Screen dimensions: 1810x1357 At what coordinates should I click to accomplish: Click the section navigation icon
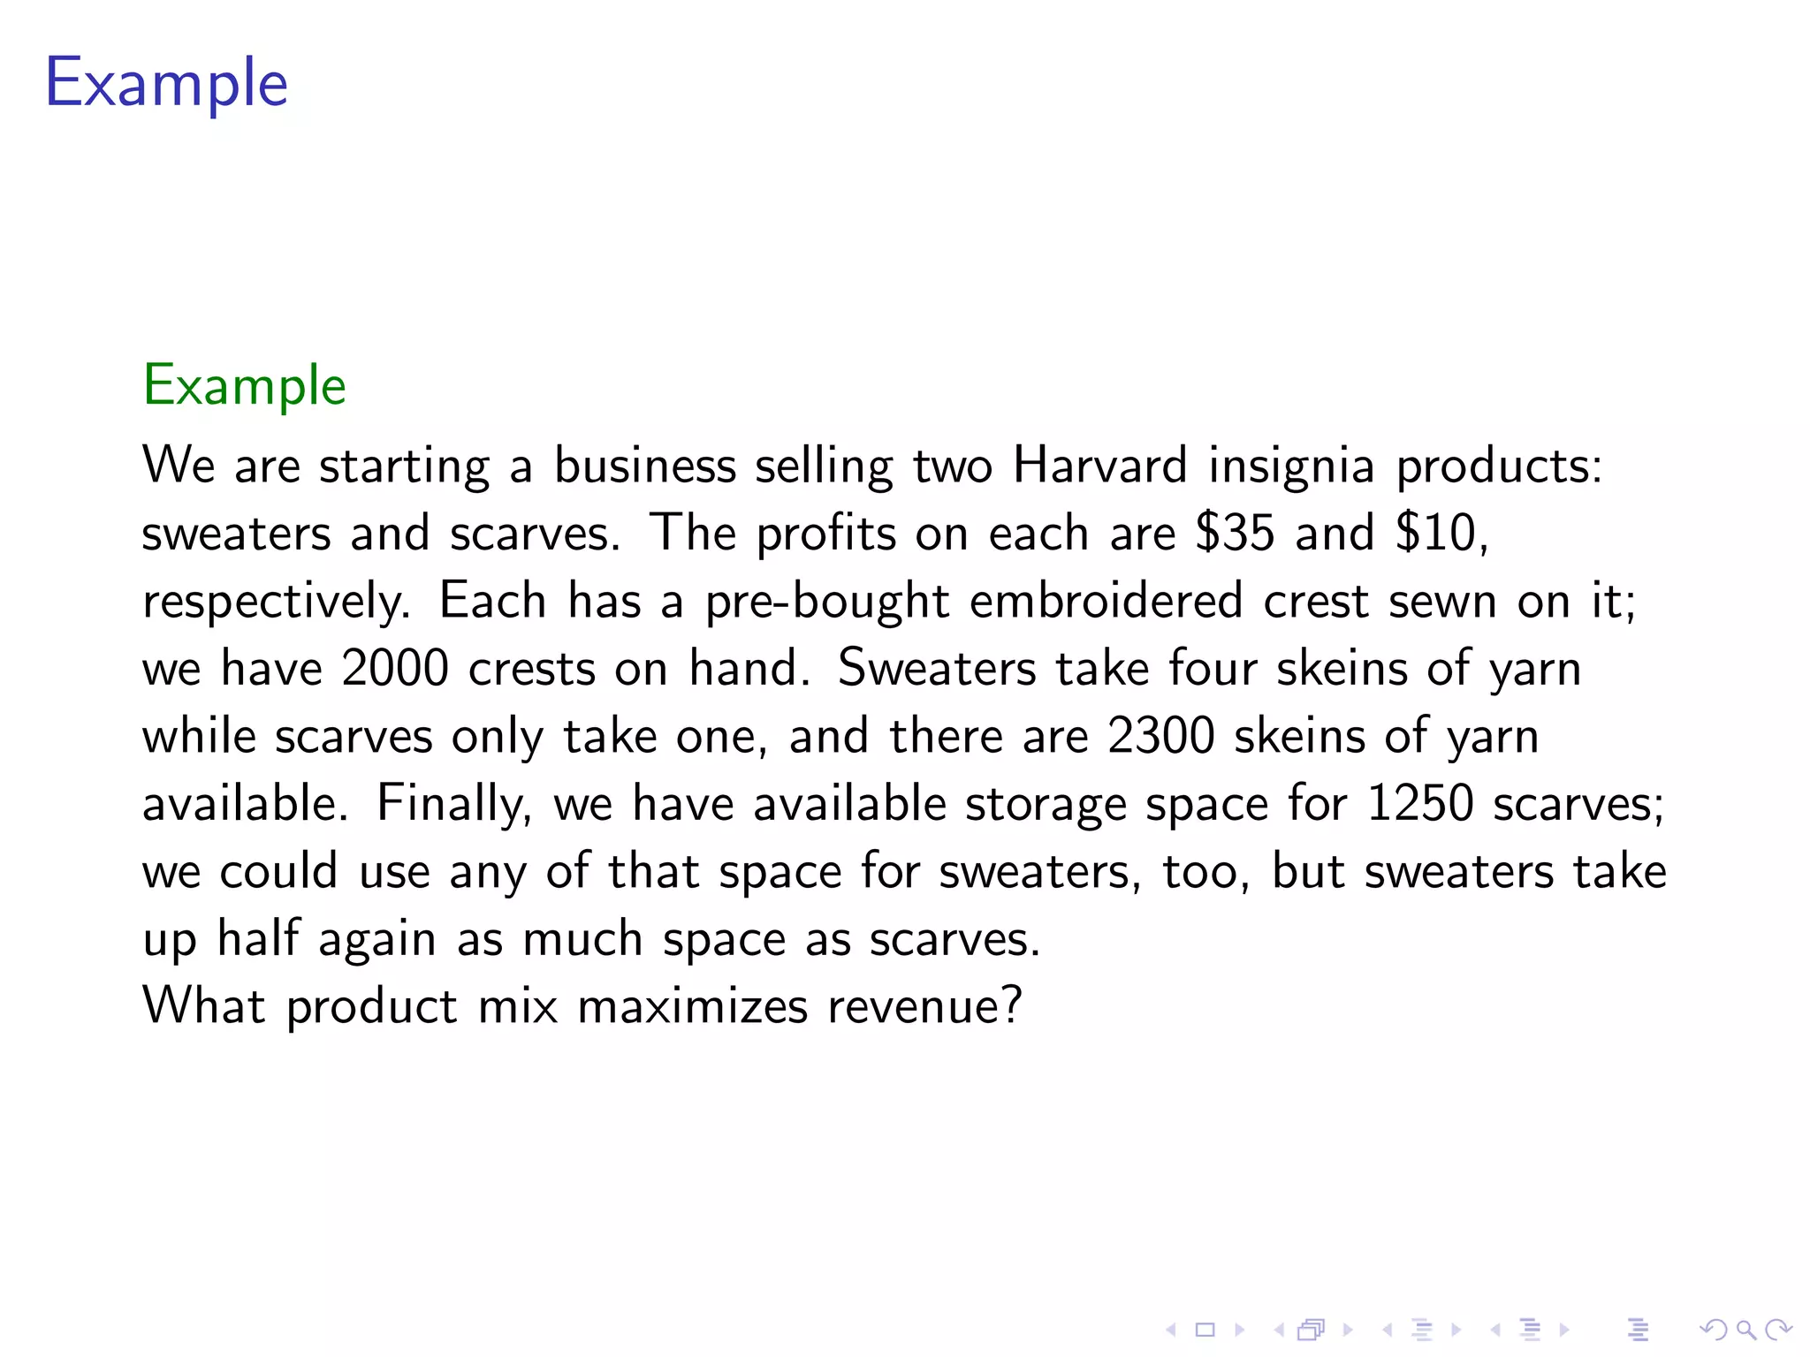[1530, 1330]
